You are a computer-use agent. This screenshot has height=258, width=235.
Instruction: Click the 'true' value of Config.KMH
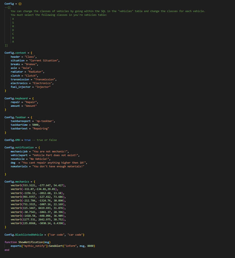click(x=28, y=140)
